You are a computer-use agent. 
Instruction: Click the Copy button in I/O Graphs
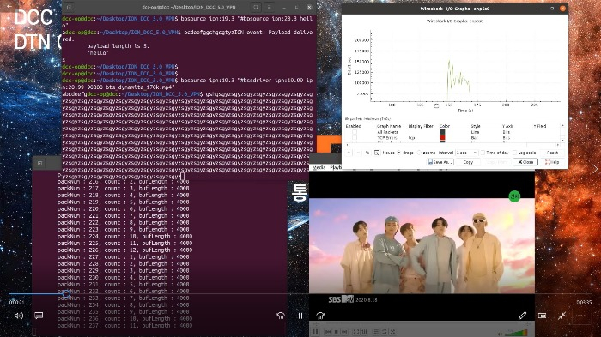[x=468, y=162]
